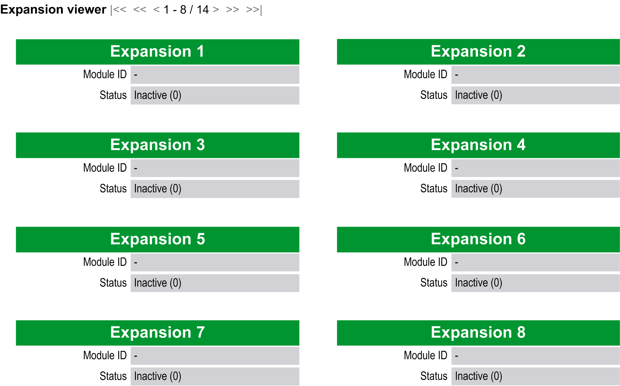Click Expansion 1 Module ID field
The width and height of the screenshot is (620, 386).
[215, 75]
